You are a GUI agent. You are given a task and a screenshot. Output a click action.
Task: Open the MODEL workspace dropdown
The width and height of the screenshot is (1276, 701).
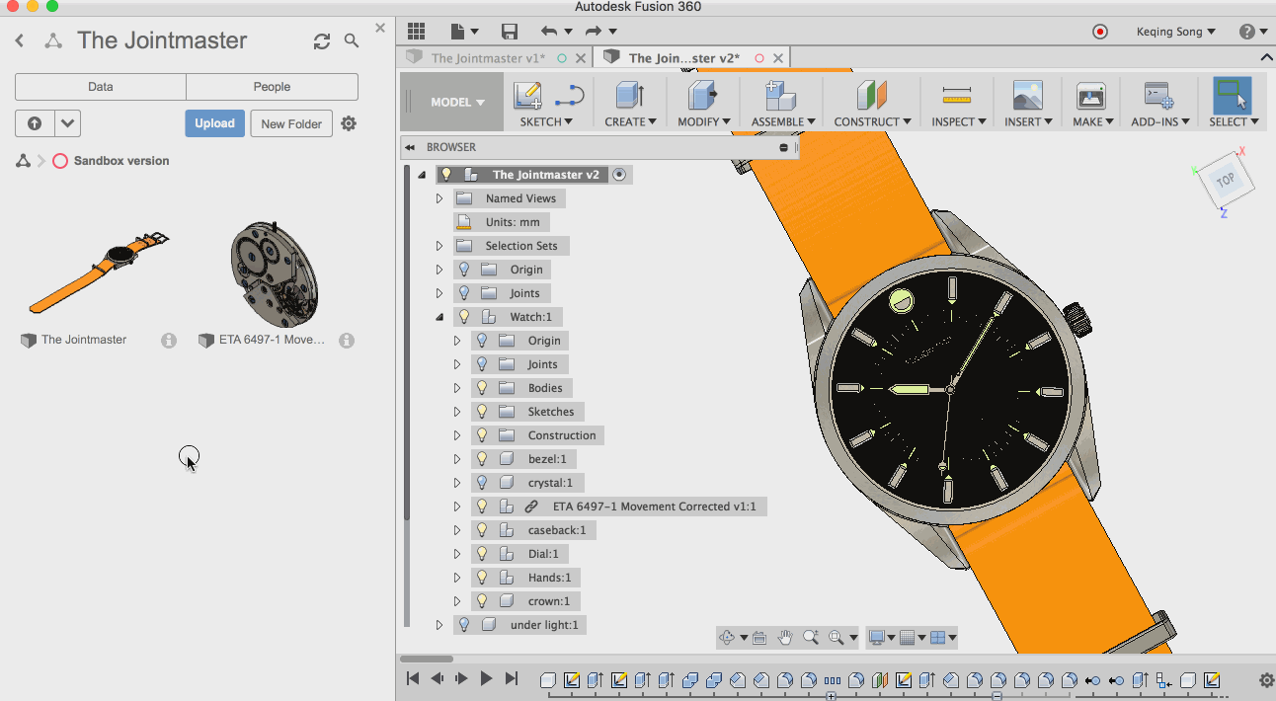pos(457,102)
